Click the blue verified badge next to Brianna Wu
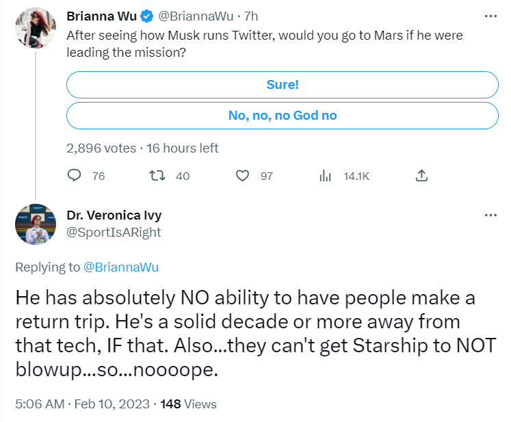Image resolution: width=511 pixels, height=422 pixels. (147, 16)
